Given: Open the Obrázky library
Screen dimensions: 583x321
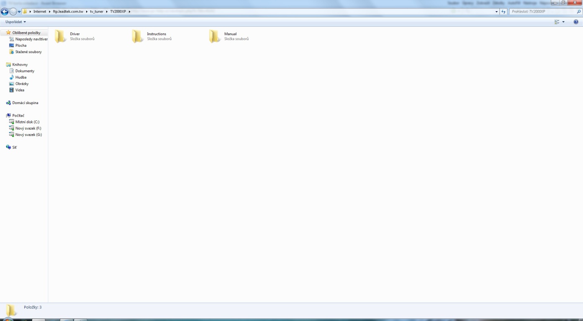Looking at the screenshot, I should coord(22,84).
